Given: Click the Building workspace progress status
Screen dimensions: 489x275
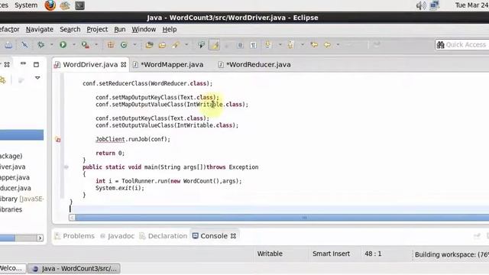Looking at the screenshot, I should tap(452, 254).
